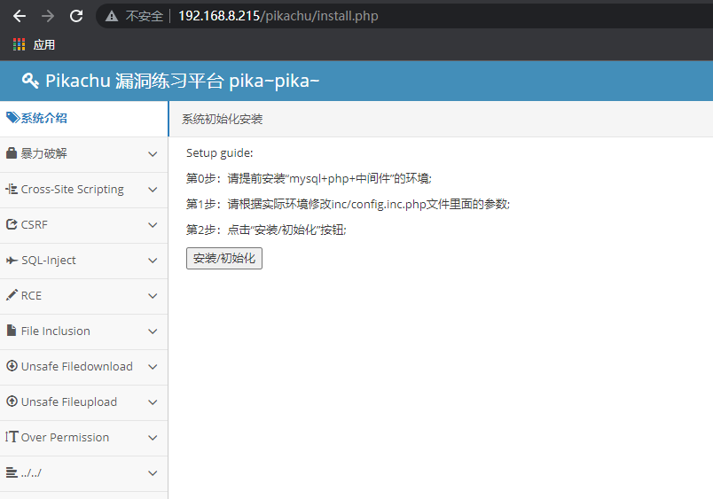The width and height of the screenshot is (713, 499).
Task: Click the key icon in Pikachu header
Action: (30, 81)
